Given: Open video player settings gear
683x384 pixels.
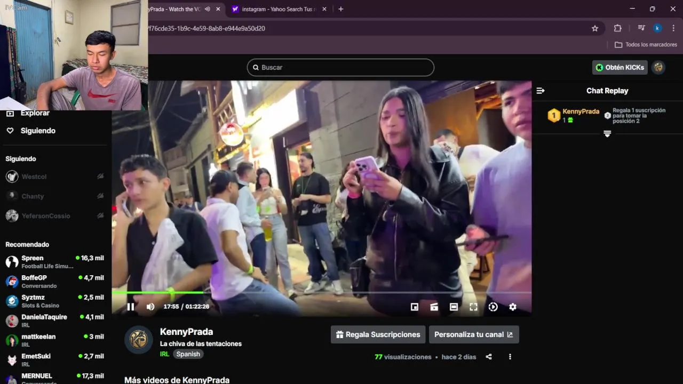Looking at the screenshot, I should 513,307.
